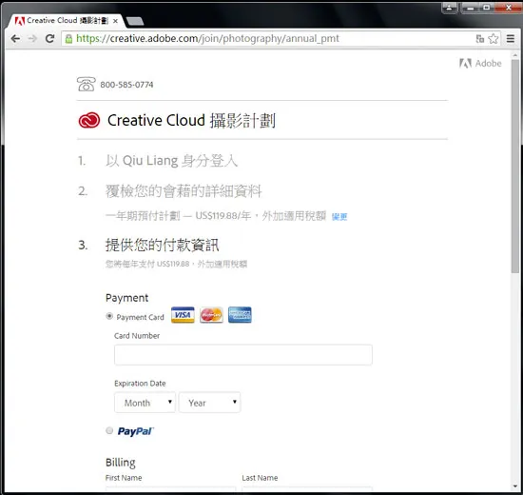Click the vertical scrollbar thumb

(x=515, y=167)
